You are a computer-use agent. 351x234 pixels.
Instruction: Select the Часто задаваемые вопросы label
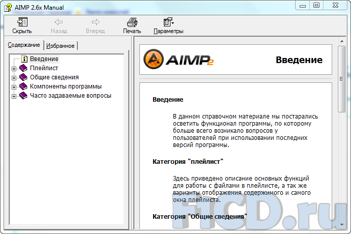click(71, 96)
